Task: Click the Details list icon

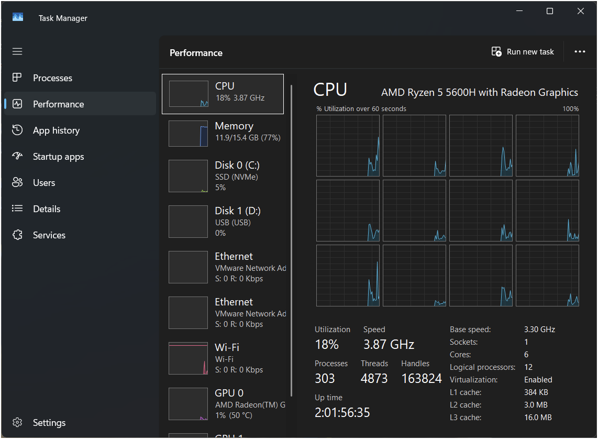Action: [17, 208]
